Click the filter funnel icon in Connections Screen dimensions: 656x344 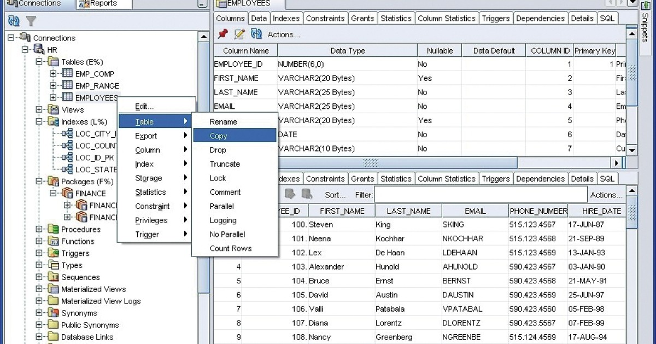click(x=31, y=21)
